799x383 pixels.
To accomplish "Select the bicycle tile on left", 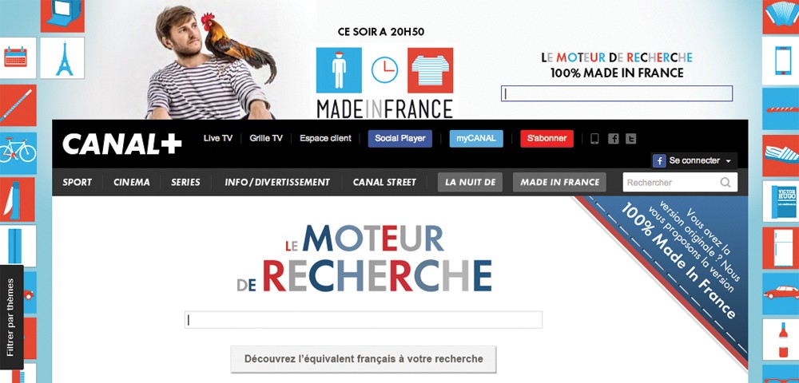I will pyautogui.click(x=18, y=152).
